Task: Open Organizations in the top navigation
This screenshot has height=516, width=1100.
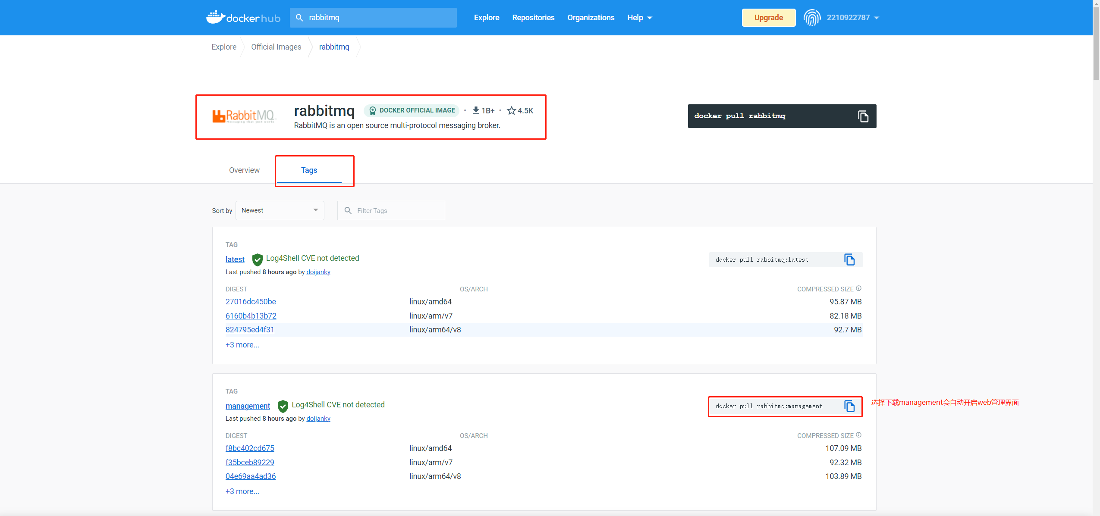Action: tap(591, 18)
